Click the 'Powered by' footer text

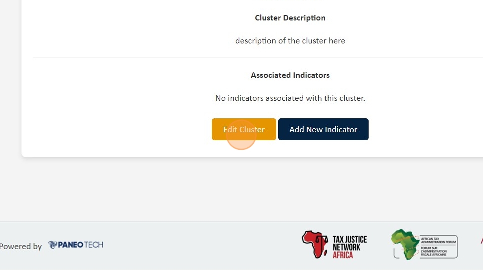(x=21, y=246)
